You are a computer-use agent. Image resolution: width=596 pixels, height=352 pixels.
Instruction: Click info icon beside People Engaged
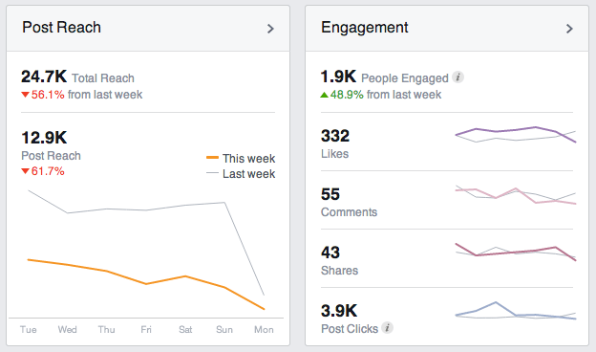point(458,77)
